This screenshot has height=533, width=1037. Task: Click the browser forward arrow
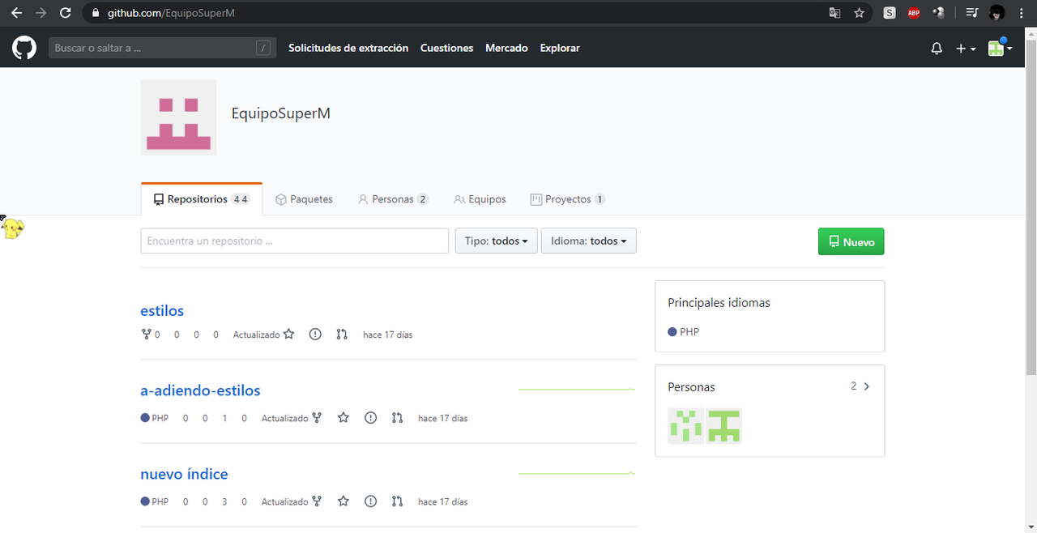[41, 13]
